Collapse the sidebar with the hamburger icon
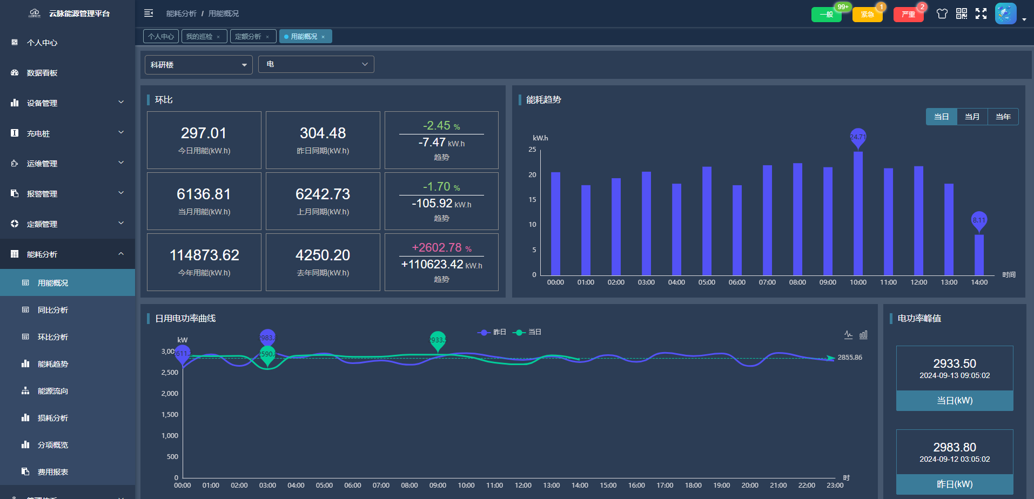Viewport: 1034px width, 499px height. [x=149, y=14]
